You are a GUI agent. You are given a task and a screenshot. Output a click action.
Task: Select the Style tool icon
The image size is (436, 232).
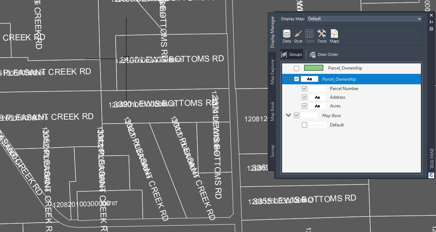coord(298,35)
